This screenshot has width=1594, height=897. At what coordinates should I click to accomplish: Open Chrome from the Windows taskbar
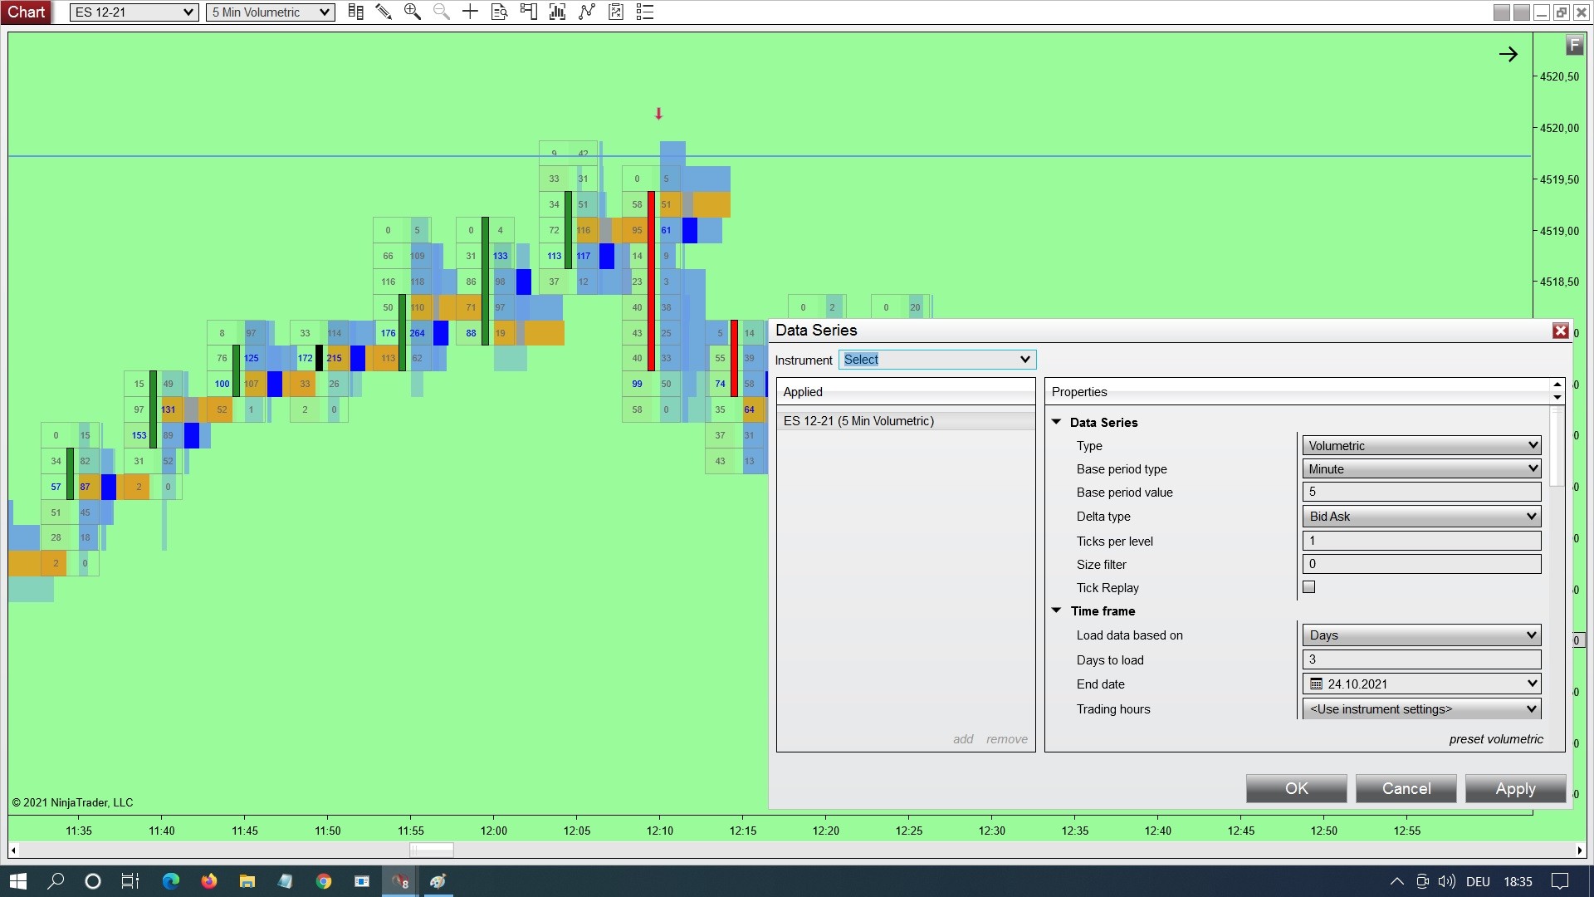[x=324, y=881]
